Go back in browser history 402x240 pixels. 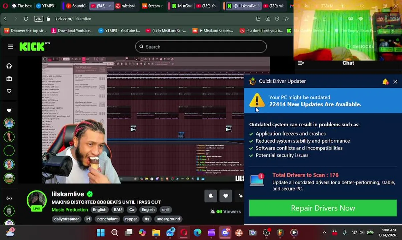coord(5,19)
